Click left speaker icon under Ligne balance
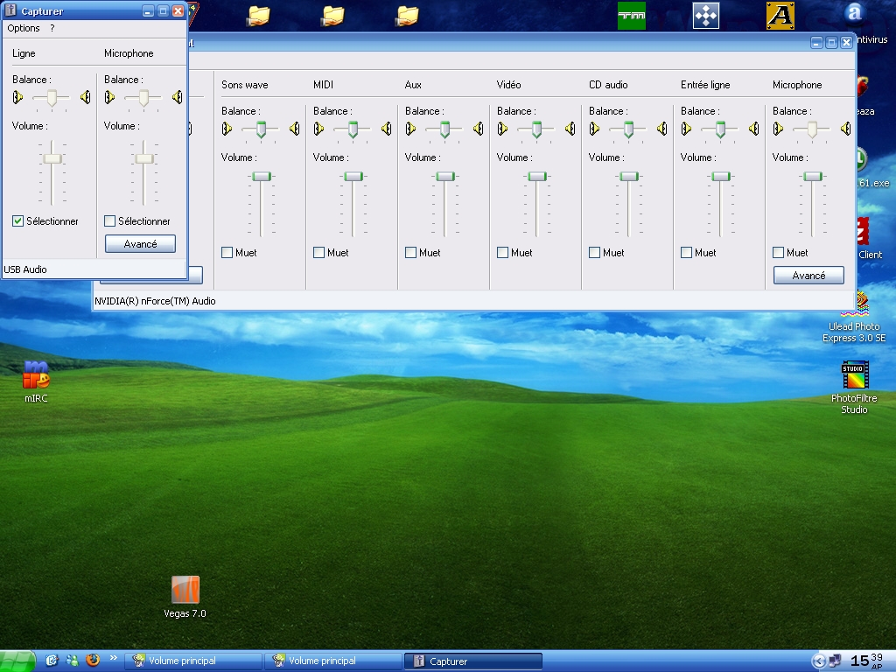This screenshot has height=672, width=896. pos(17,97)
